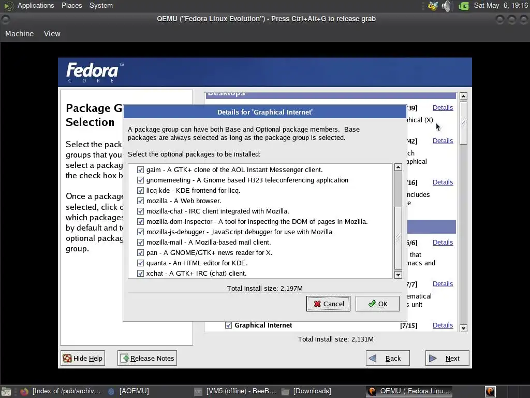530x398 pixels.
Task: Toggle quanta HTML editor checkbox
Action: coord(141,263)
